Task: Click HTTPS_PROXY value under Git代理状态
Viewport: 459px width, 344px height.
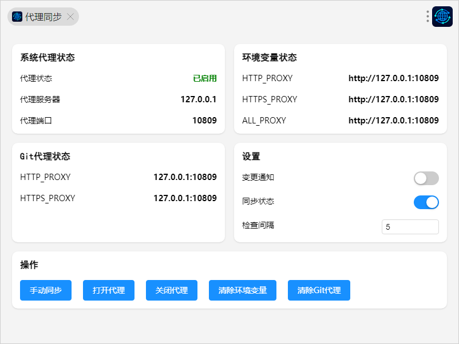Action: 185,198
